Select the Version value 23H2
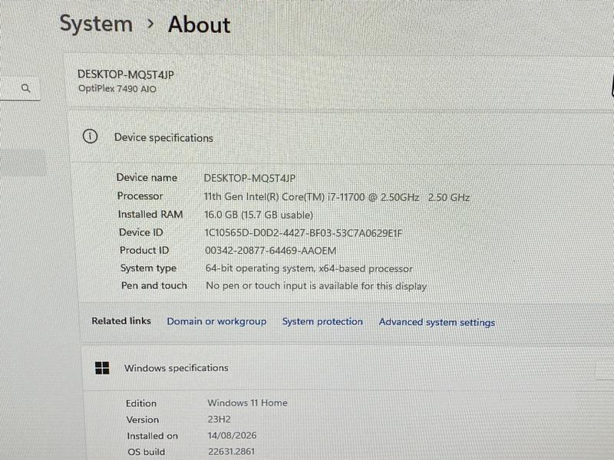 220,419
